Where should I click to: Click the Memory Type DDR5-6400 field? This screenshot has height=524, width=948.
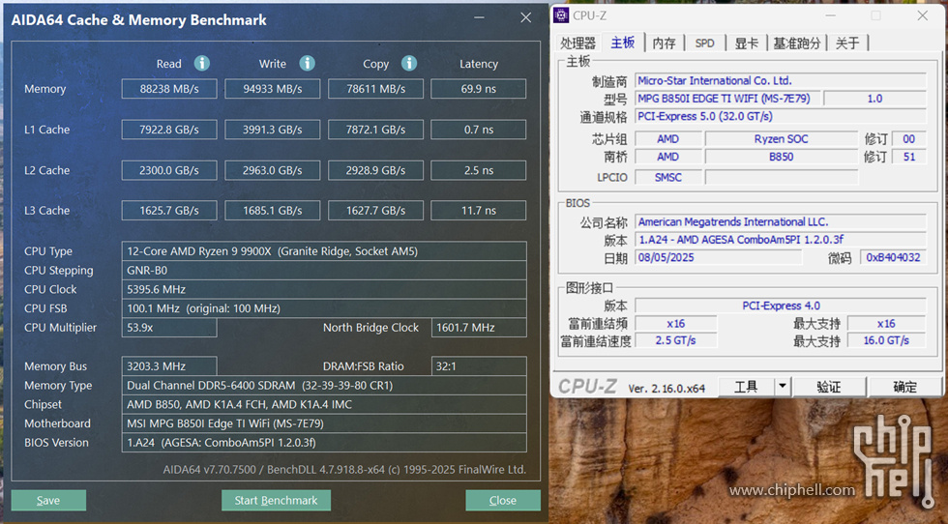click(x=324, y=385)
